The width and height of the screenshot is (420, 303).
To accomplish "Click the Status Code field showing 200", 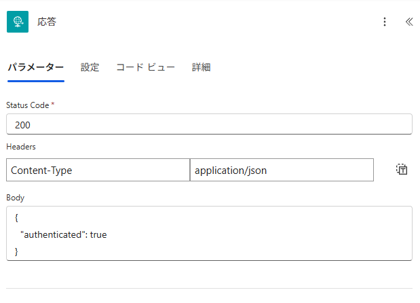I will [x=209, y=124].
